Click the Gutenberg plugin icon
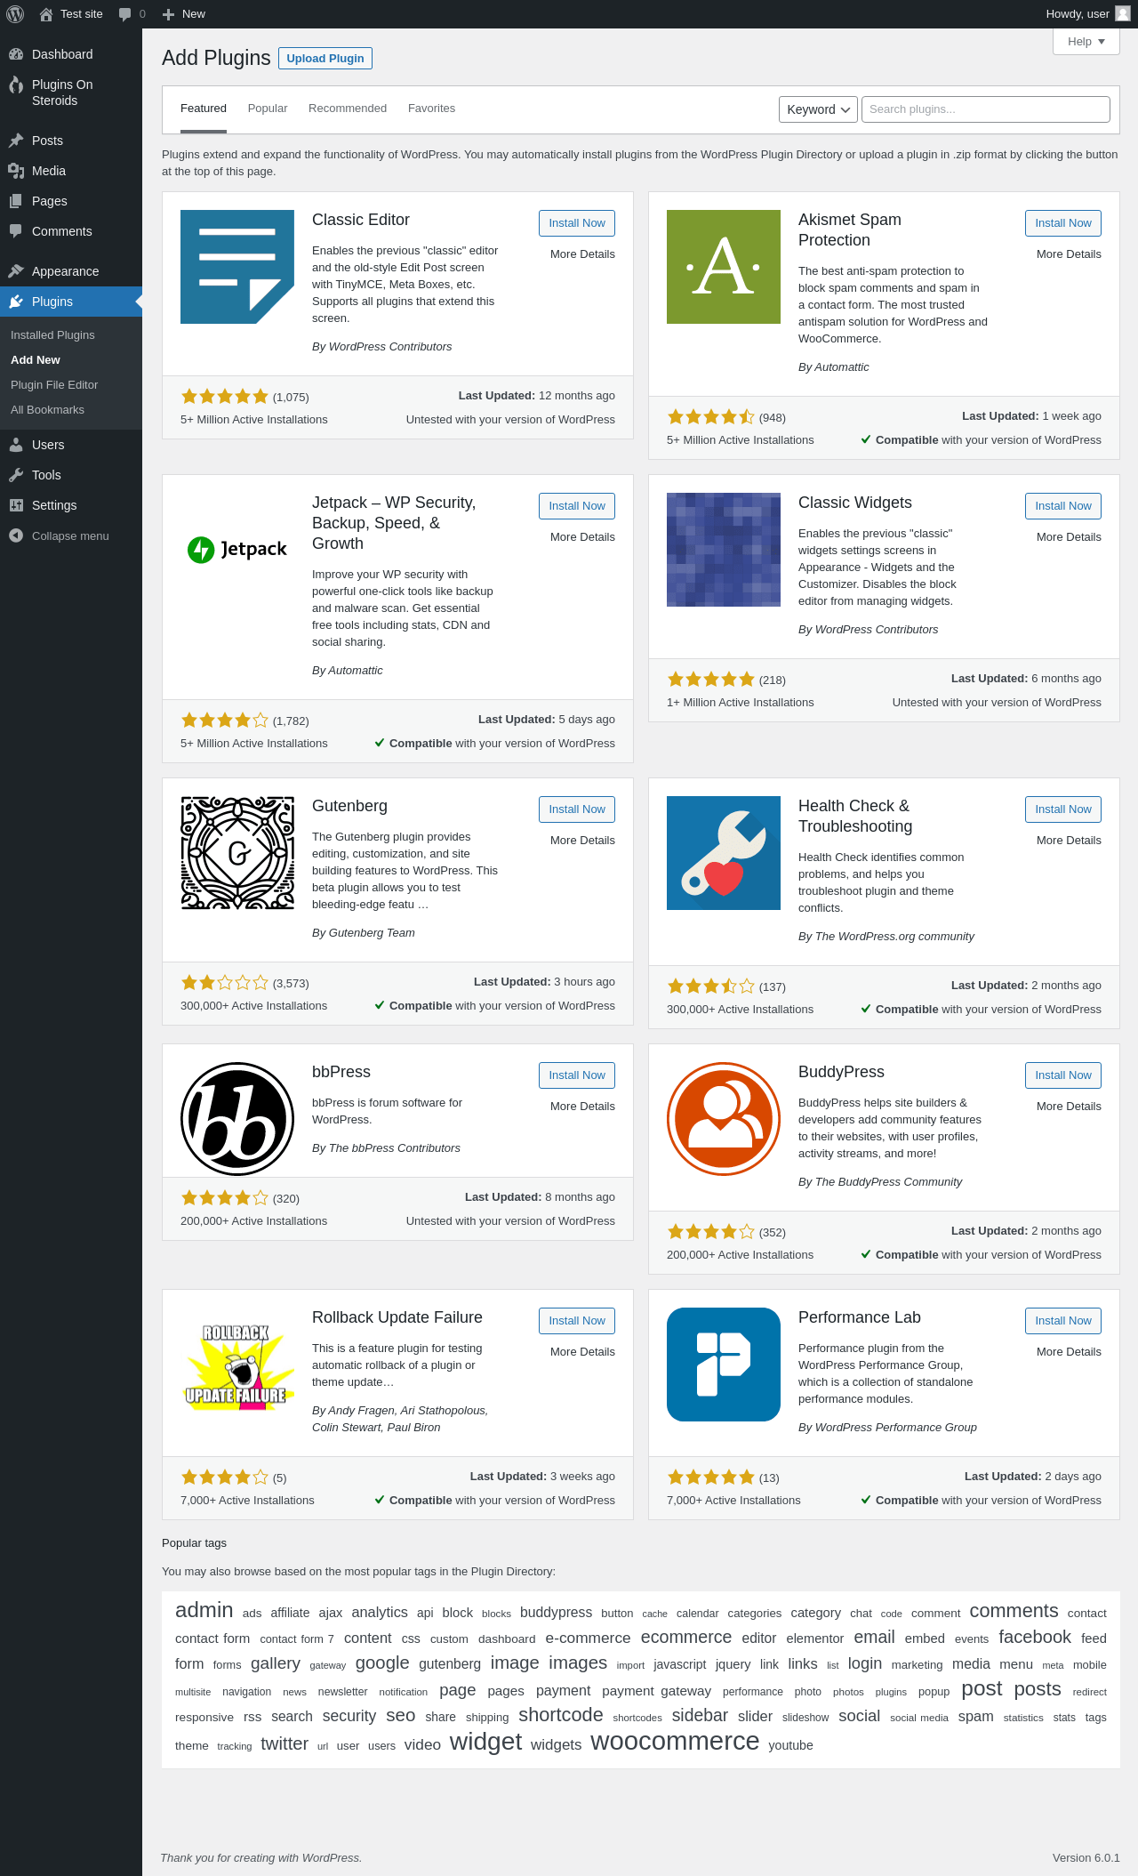 click(237, 853)
